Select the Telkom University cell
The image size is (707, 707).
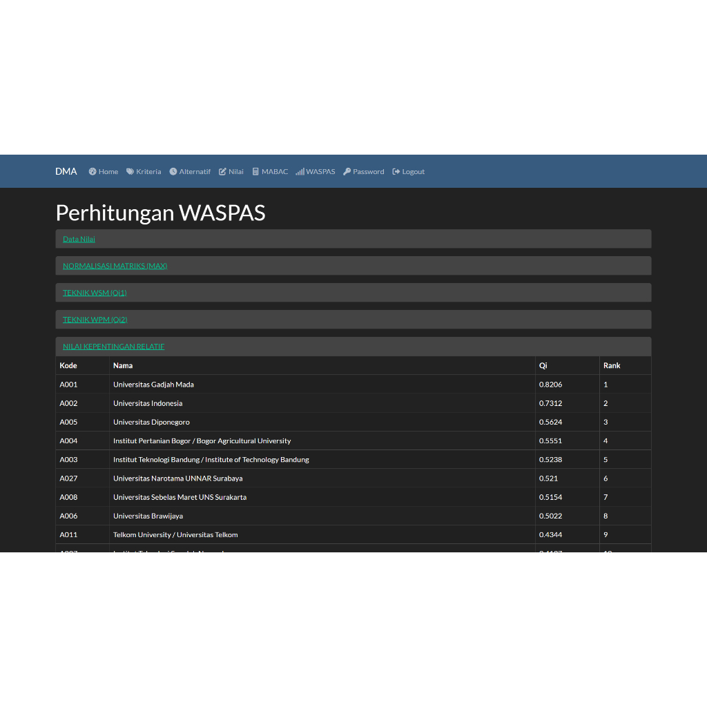point(322,535)
